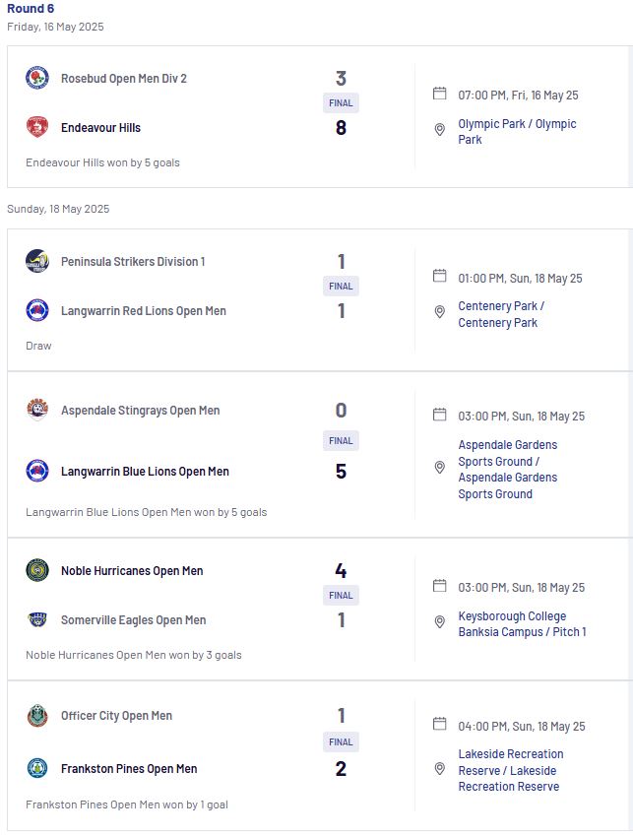
Task: Open Keysborough College Banksia Campus venue link
Action: [x=522, y=624]
